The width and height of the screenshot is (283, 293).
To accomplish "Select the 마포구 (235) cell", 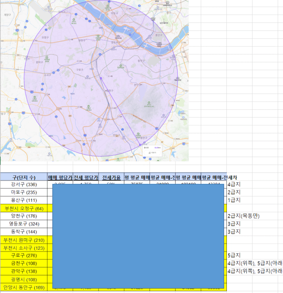I will (23, 192).
